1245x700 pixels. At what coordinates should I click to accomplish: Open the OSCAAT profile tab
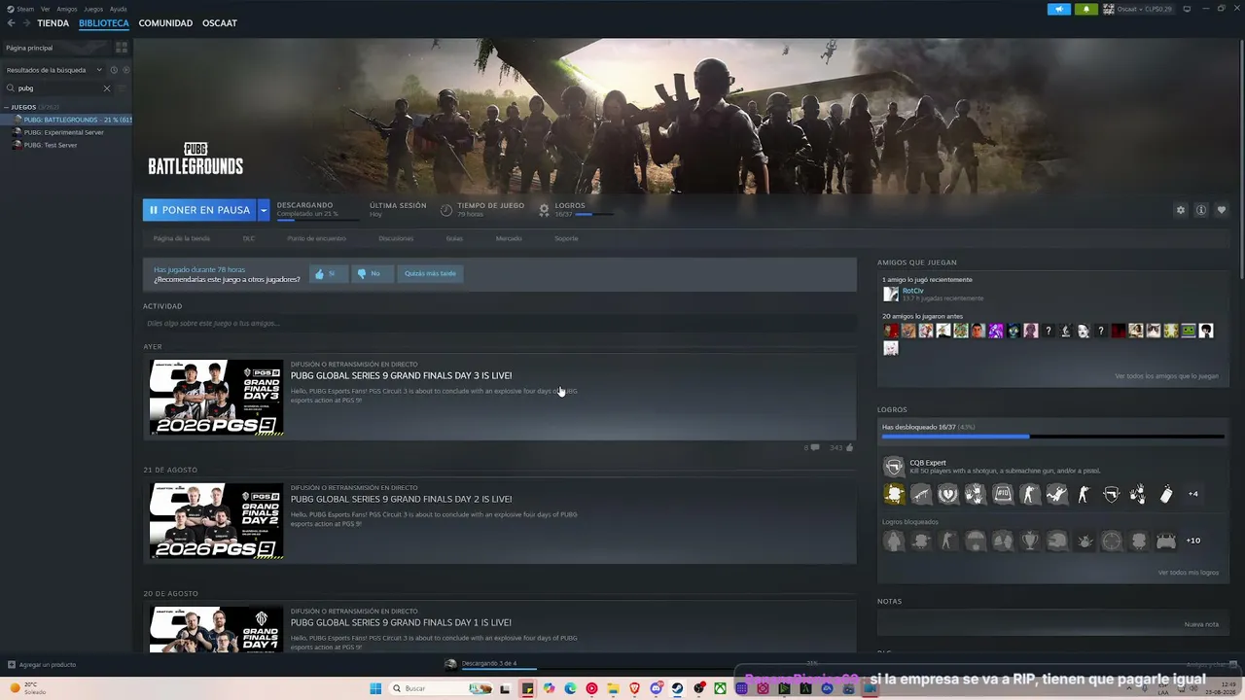click(220, 23)
